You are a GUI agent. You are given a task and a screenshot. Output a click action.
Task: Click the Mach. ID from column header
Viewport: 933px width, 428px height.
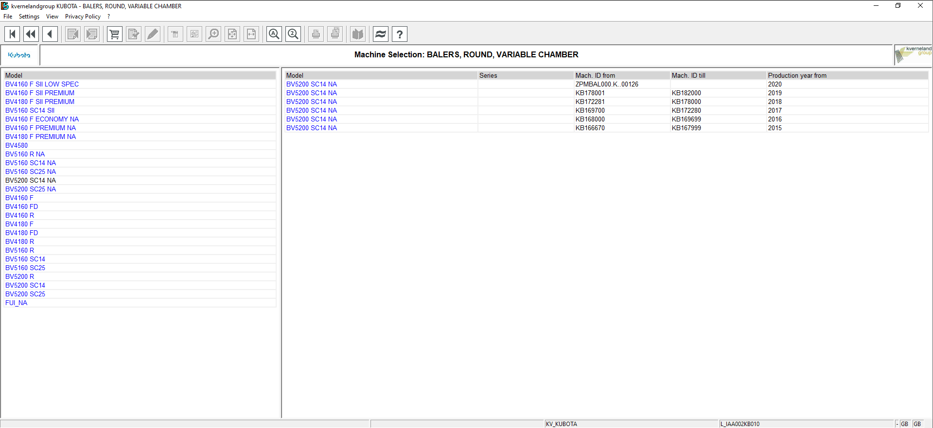pyautogui.click(x=622, y=75)
